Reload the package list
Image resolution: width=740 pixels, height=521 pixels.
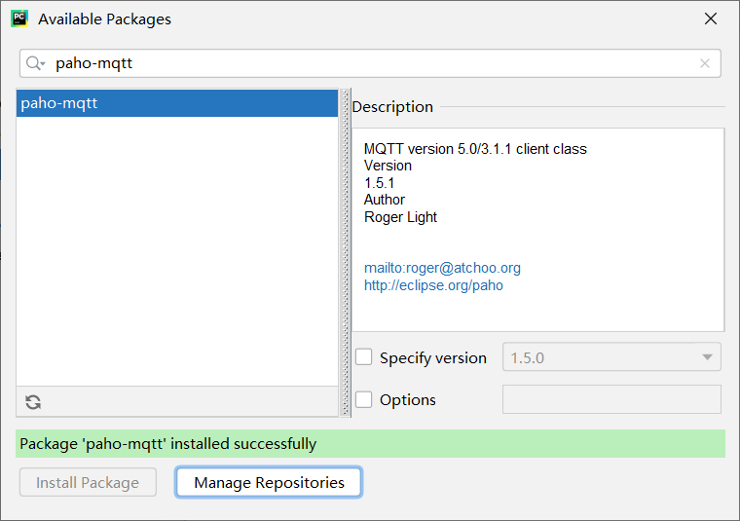pyautogui.click(x=33, y=402)
